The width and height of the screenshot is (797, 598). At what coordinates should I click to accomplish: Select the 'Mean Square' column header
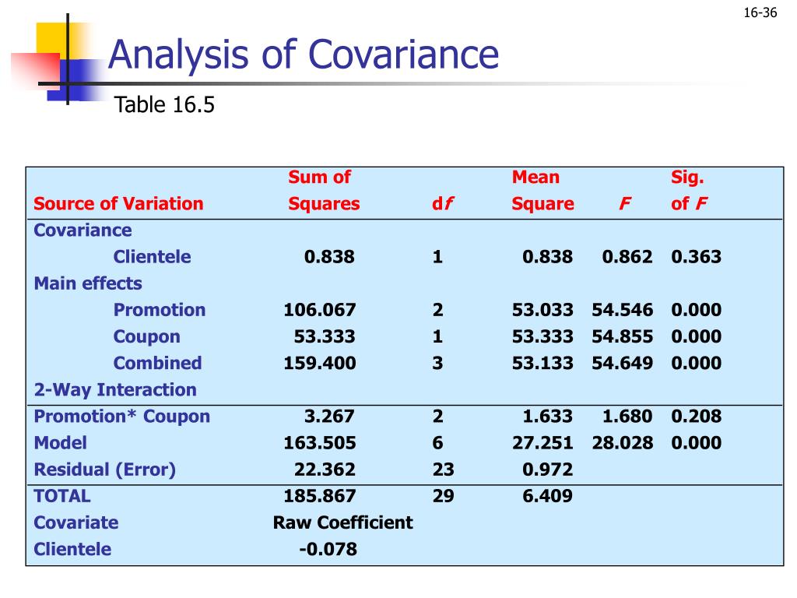(542, 190)
